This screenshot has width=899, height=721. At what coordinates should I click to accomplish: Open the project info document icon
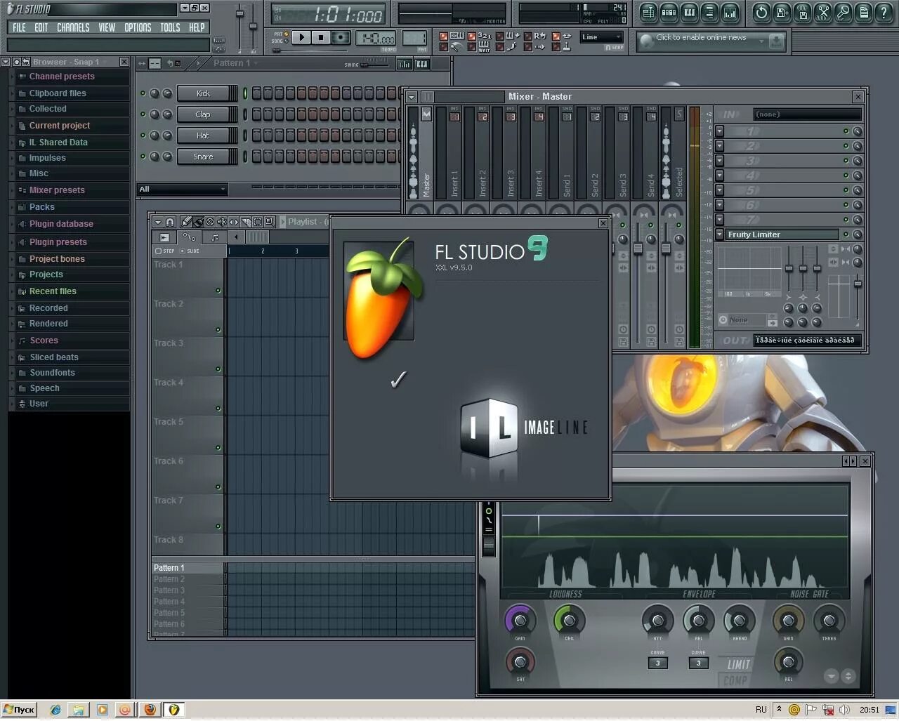click(x=863, y=12)
